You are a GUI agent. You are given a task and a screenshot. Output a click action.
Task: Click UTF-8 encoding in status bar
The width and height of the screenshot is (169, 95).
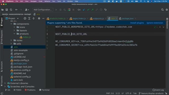coord(128,93)
